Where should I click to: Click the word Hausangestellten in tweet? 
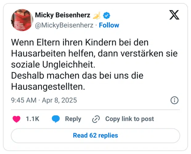coord(48,87)
